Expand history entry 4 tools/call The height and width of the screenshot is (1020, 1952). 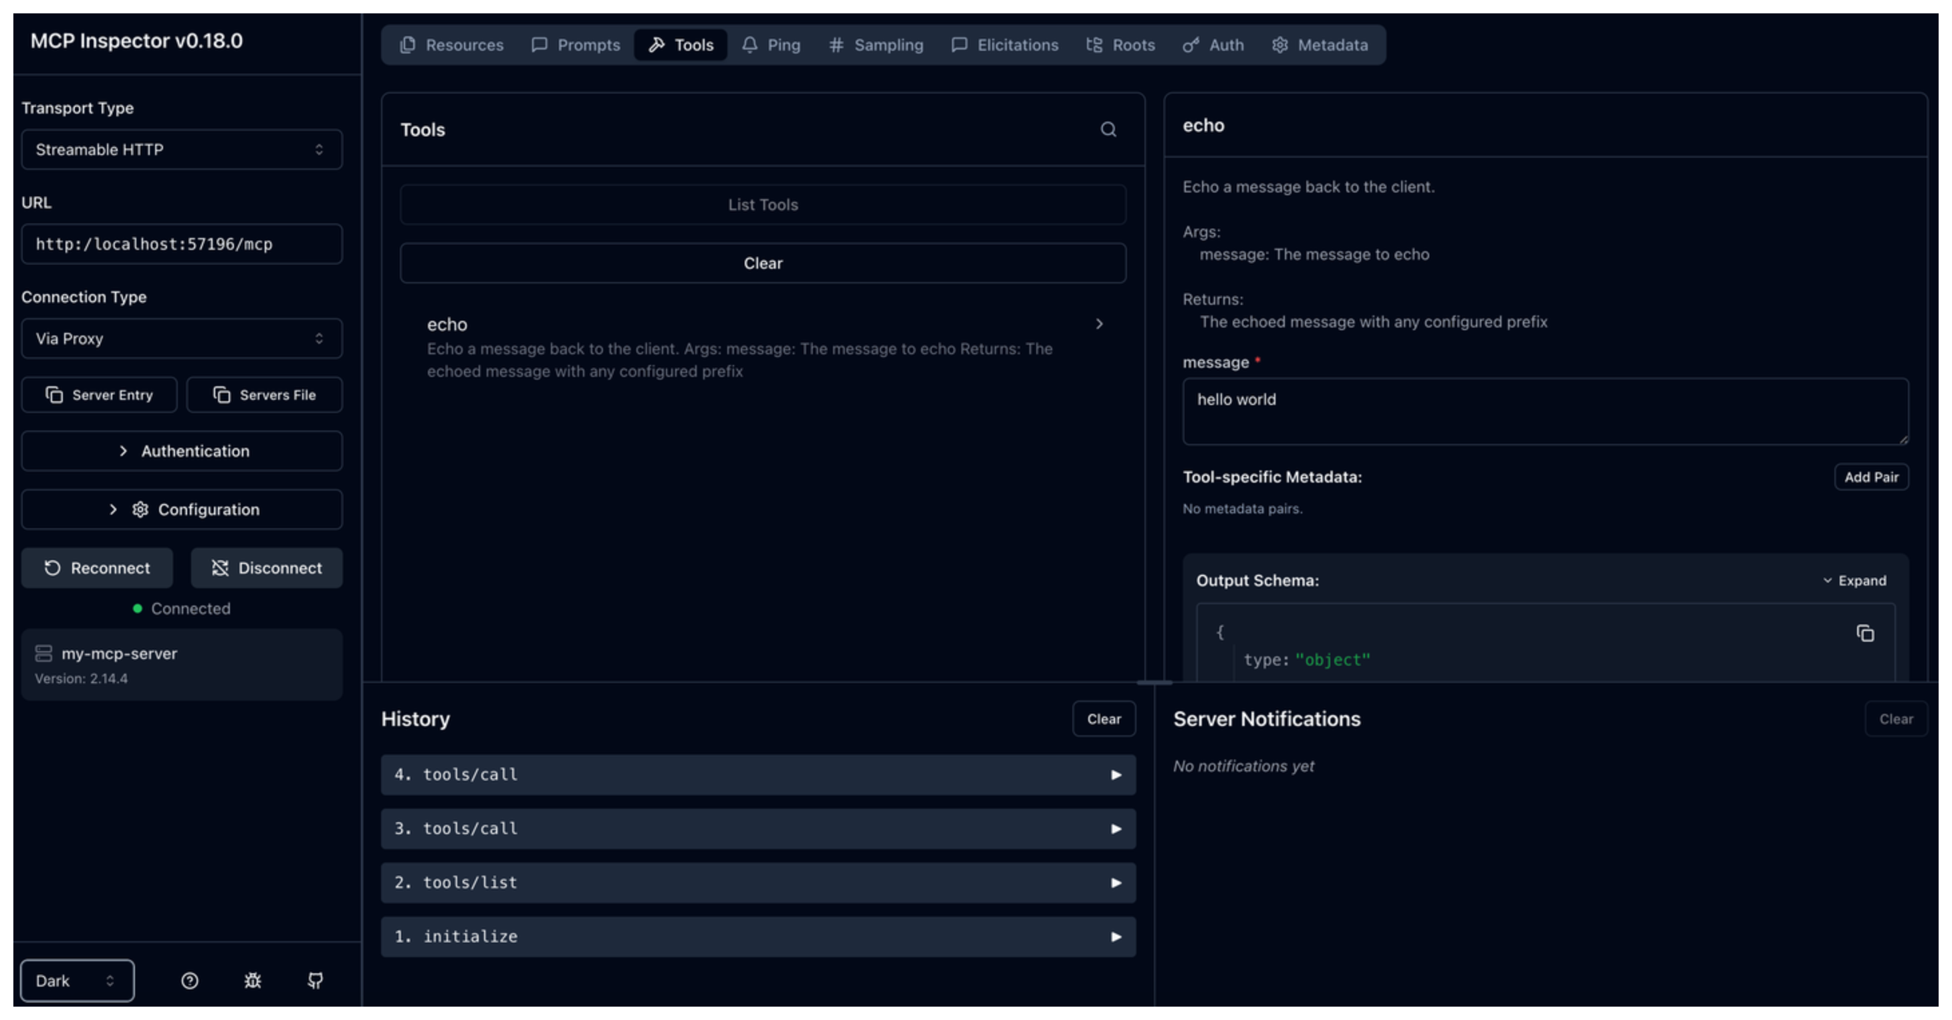point(758,775)
